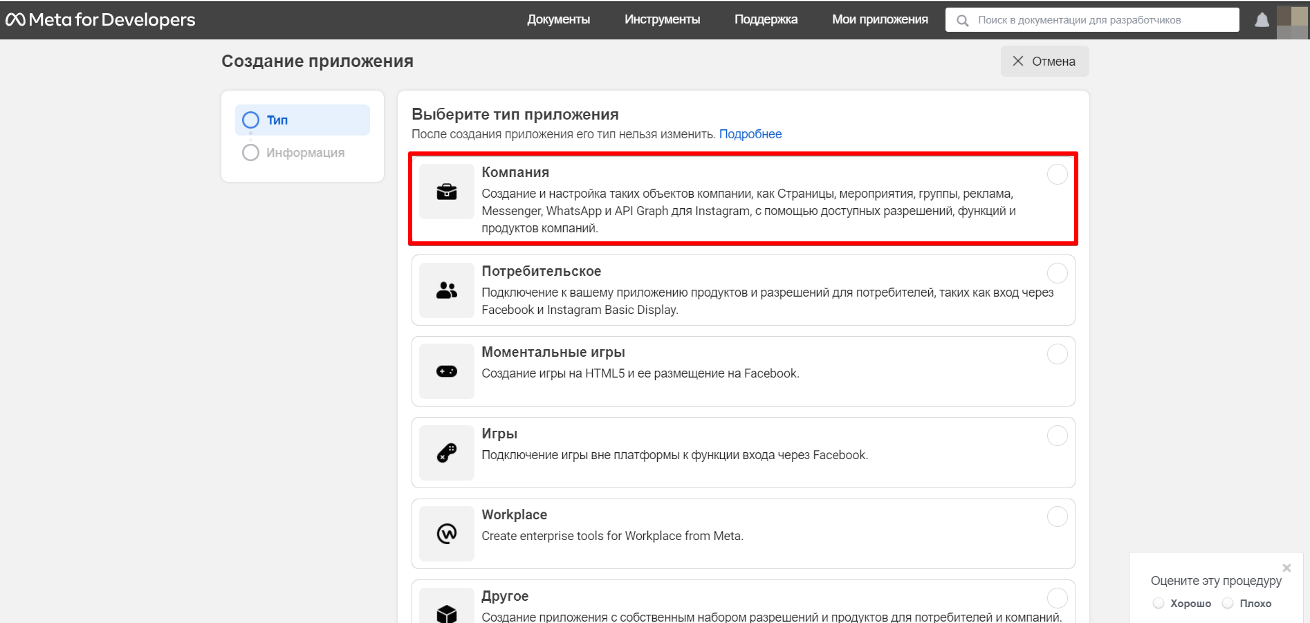Screen dimensions: 1310x623
Task: Click the people icon for Потребительское
Action: 447,290
